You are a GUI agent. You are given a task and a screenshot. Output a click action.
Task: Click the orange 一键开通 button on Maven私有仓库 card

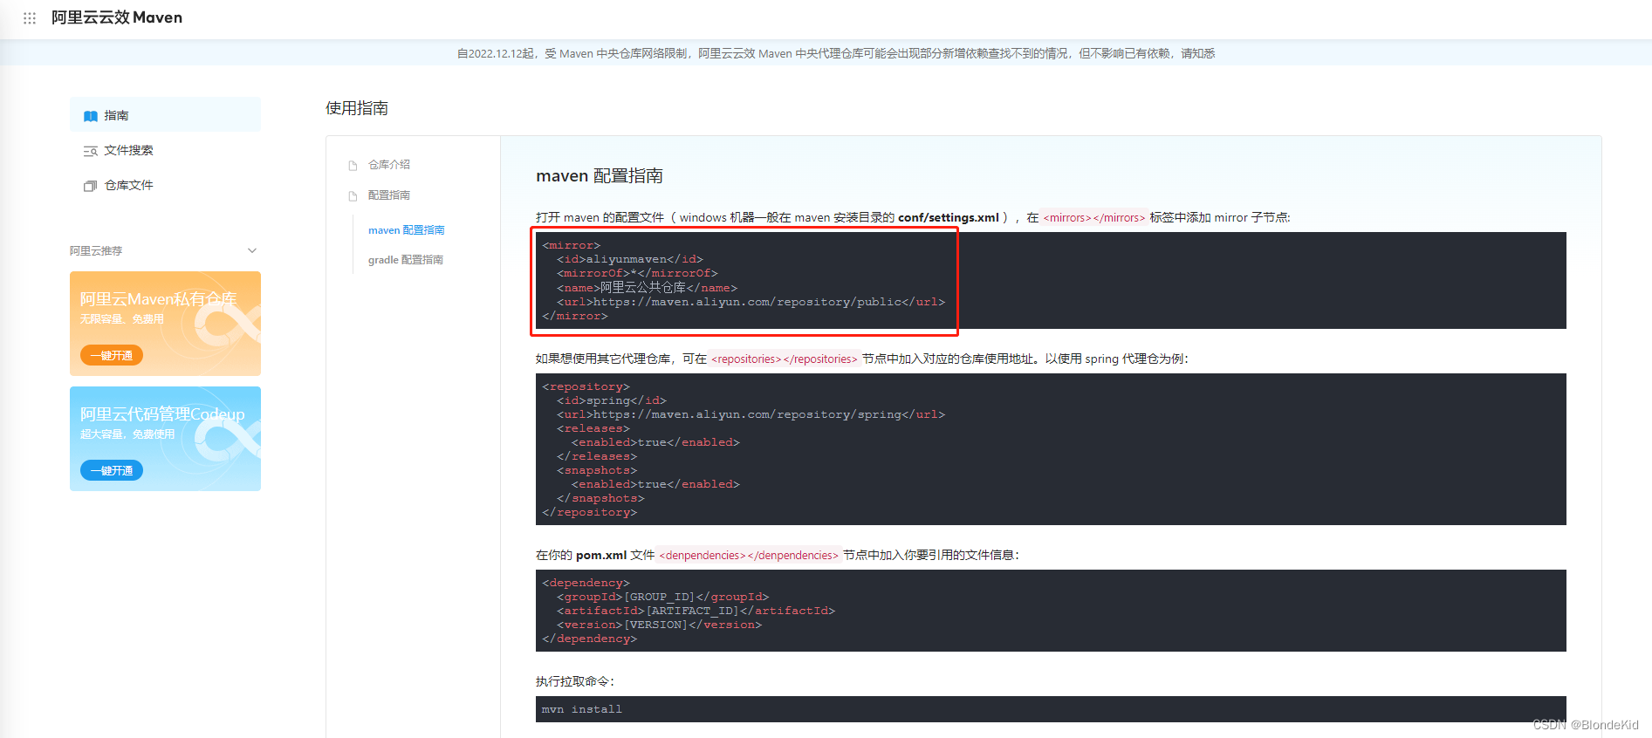pyautogui.click(x=112, y=355)
